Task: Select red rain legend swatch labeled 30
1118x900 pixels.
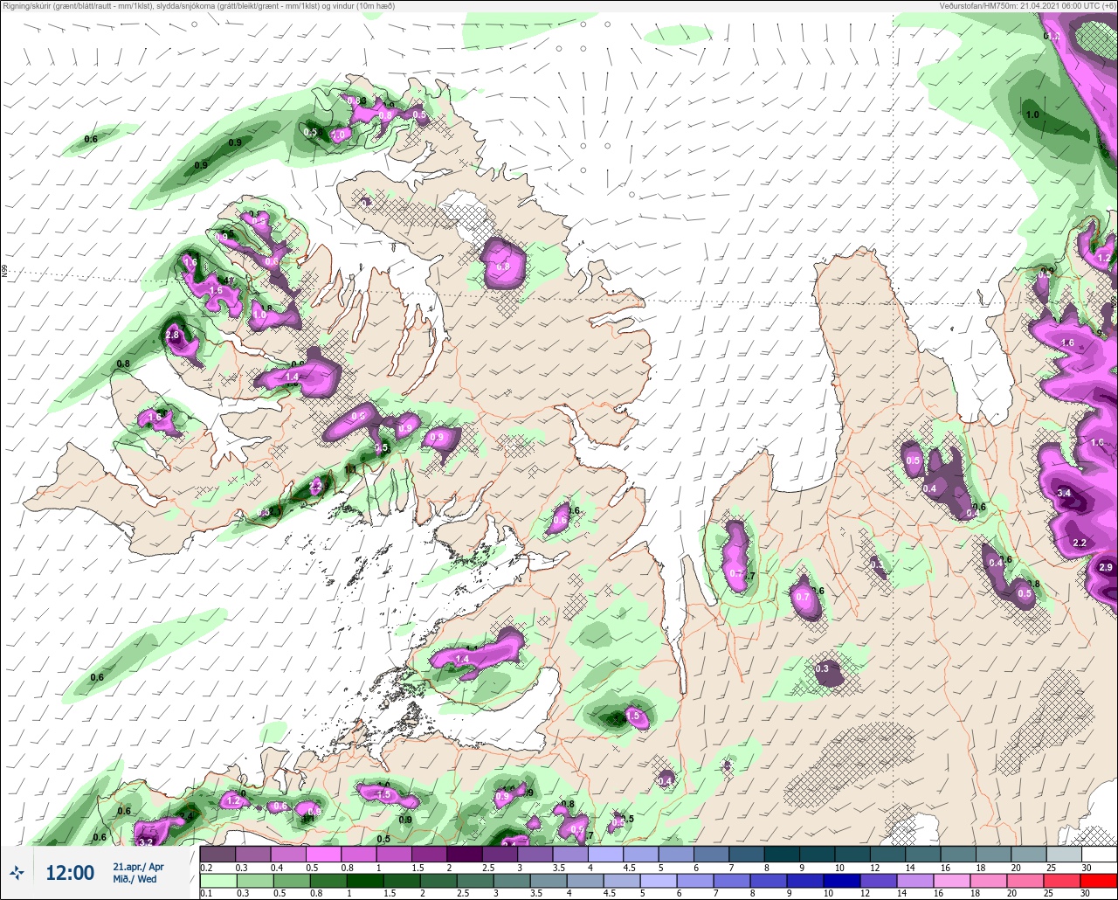Action: pyautogui.click(x=1100, y=880)
